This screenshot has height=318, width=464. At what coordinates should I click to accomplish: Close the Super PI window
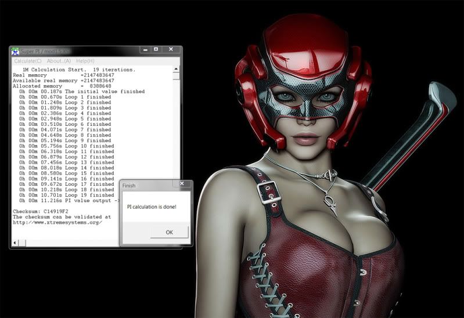point(171,50)
